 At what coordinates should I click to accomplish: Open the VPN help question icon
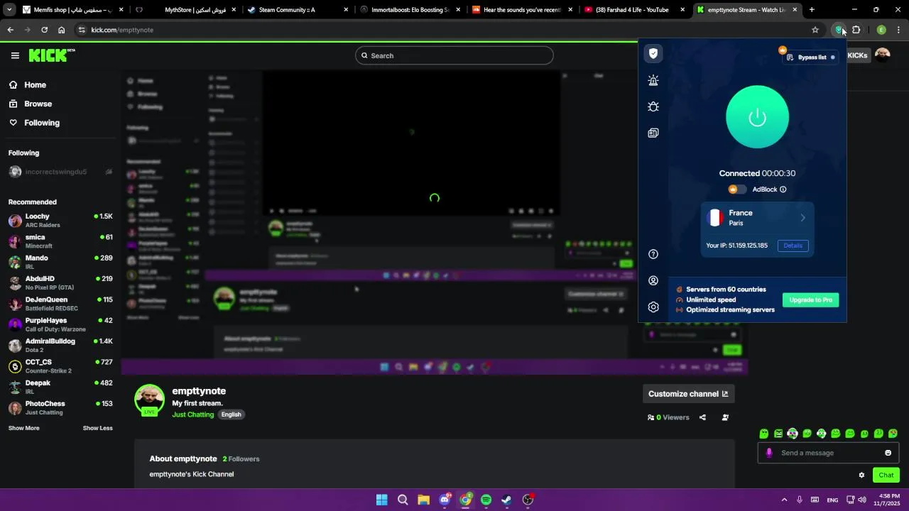coord(653,254)
